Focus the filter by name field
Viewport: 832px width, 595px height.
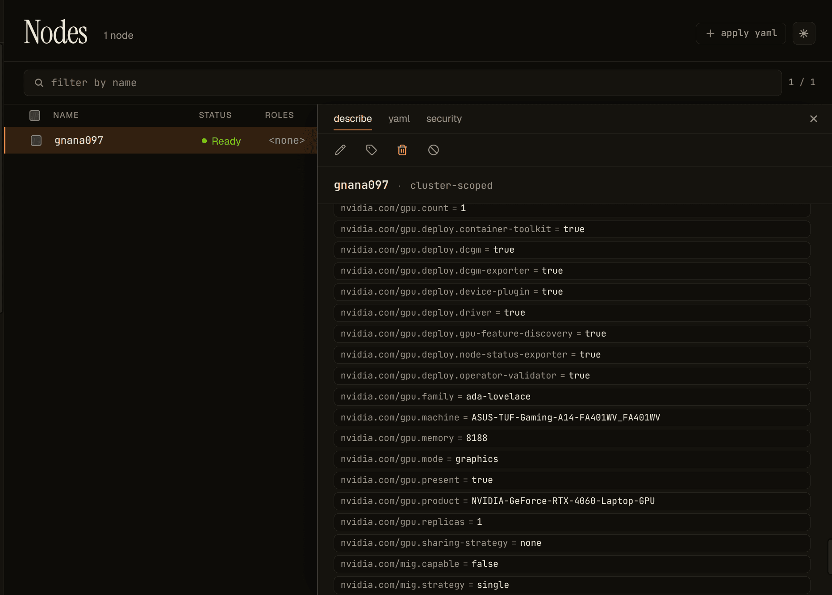(x=403, y=83)
